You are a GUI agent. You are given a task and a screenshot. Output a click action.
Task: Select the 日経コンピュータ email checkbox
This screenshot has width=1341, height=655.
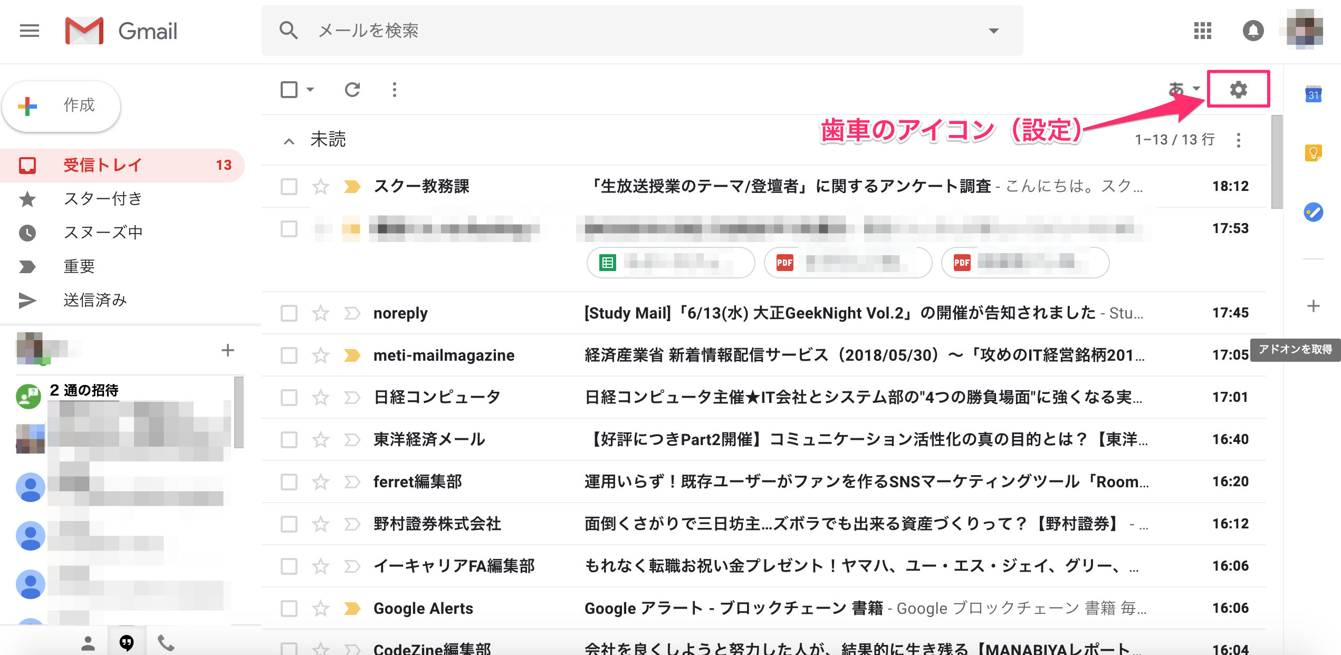click(x=289, y=397)
